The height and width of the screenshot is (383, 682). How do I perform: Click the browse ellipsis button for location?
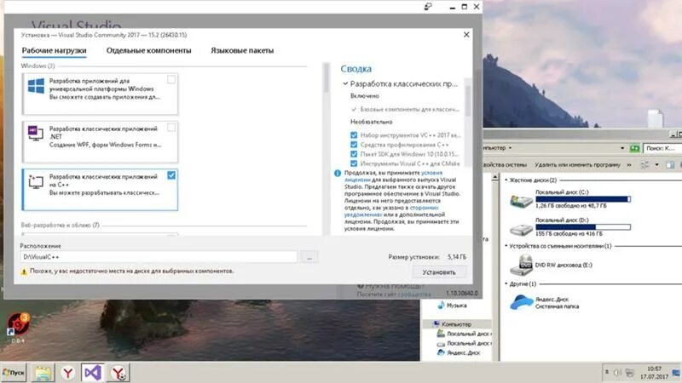pyautogui.click(x=309, y=257)
